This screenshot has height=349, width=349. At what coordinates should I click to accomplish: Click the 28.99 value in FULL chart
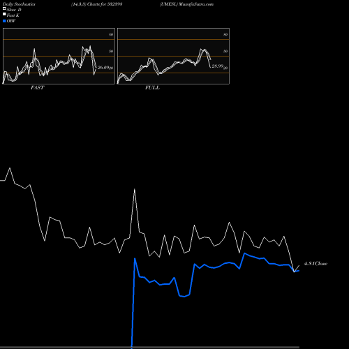click(x=218, y=66)
